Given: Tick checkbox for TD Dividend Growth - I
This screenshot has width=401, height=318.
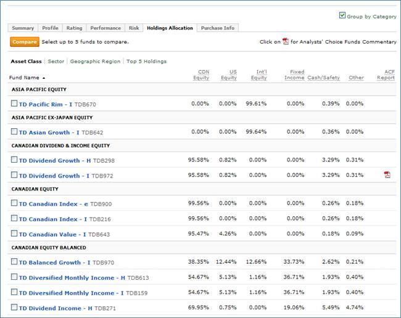Looking at the screenshot, I should coord(14,175).
